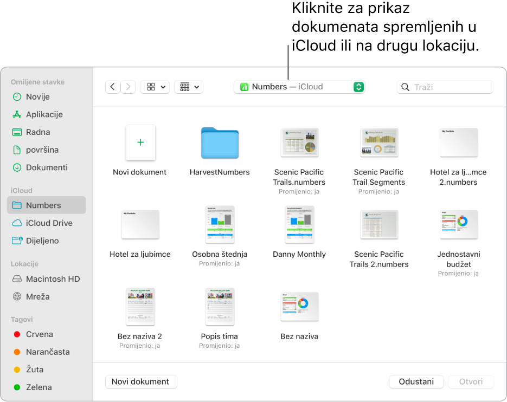Select the HarvestNumbers folder
The width and height of the screenshot is (507, 402).
(x=220, y=143)
